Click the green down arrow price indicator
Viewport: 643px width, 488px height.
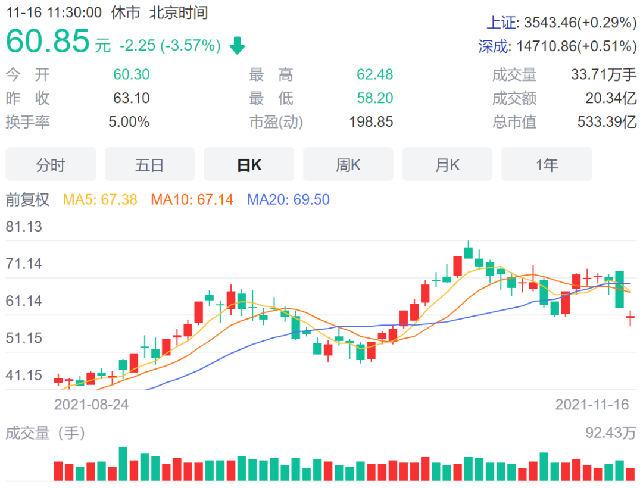pyautogui.click(x=236, y=45)
